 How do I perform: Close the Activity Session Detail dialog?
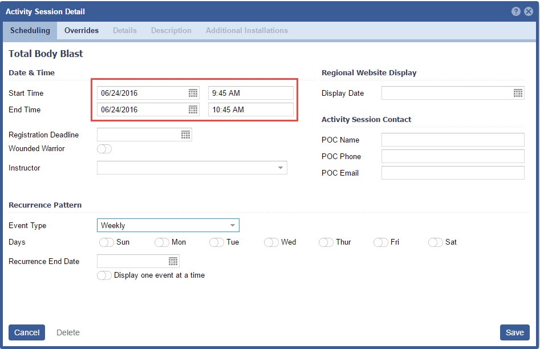coord(529,11)
